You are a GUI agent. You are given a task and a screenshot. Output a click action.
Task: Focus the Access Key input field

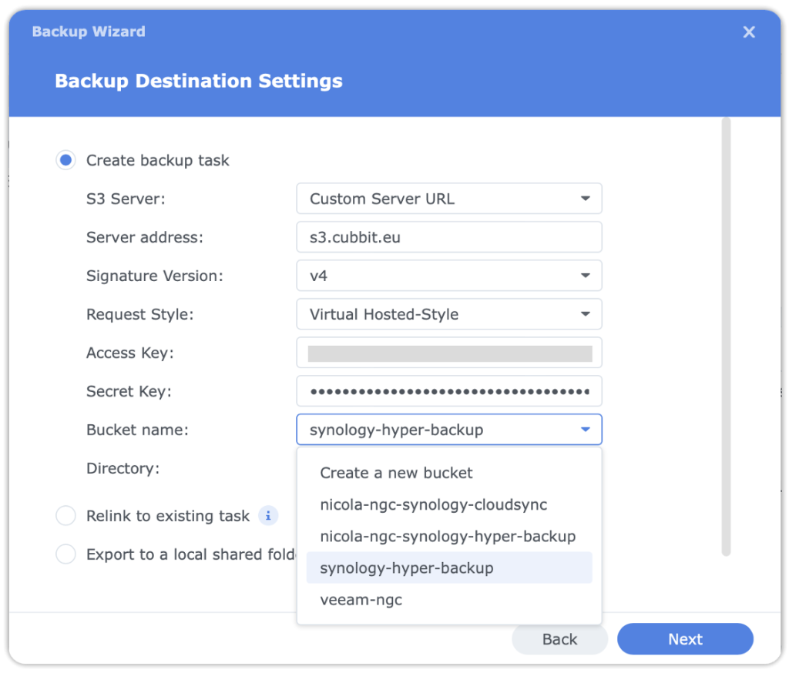tap(448, 353)
